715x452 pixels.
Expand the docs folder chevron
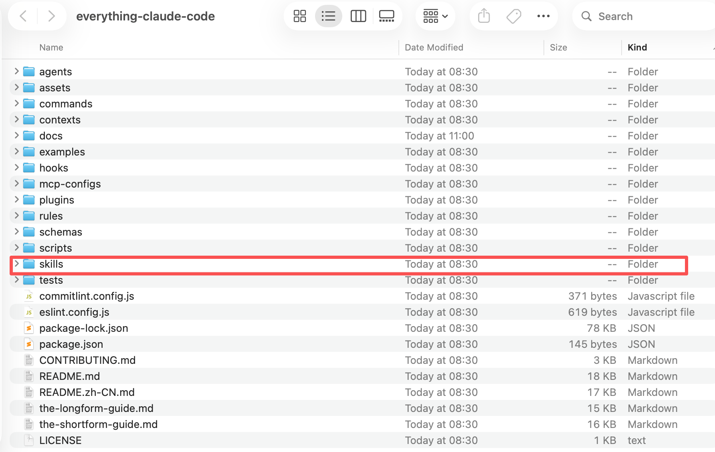[x=16, y=135]
